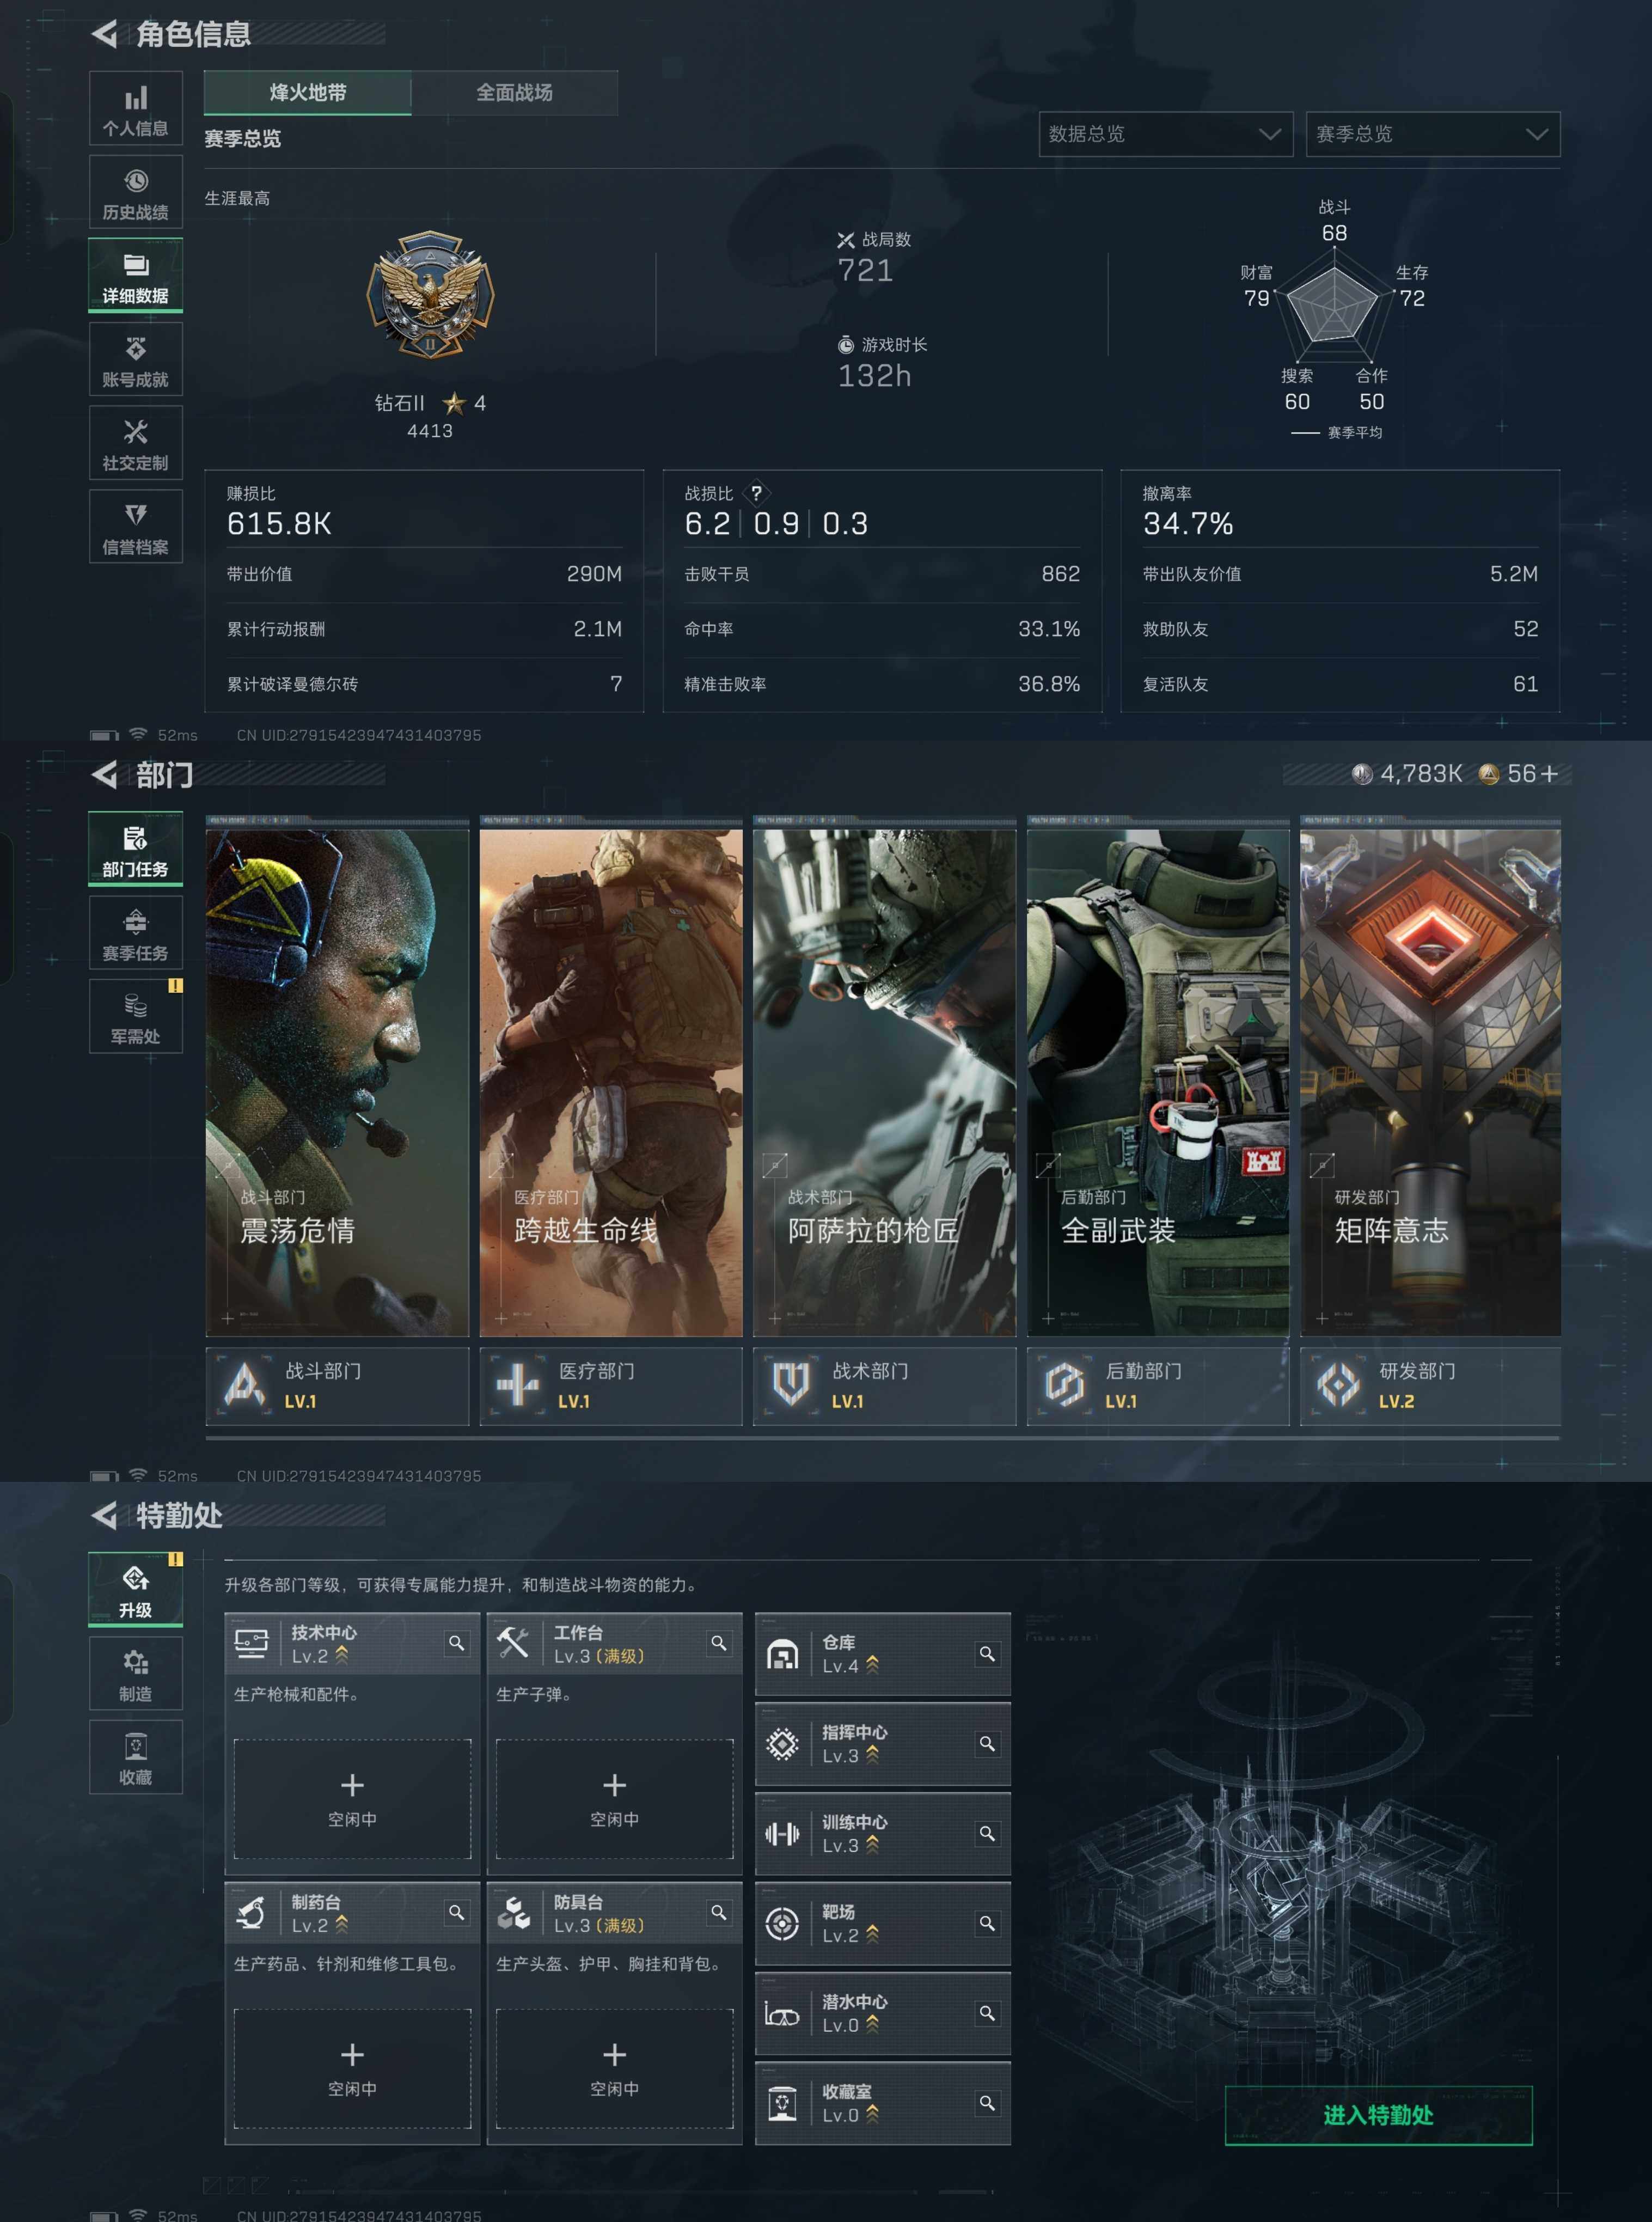
Task: Click the 空闲中 slot under 制药台
Action: 352,2068
